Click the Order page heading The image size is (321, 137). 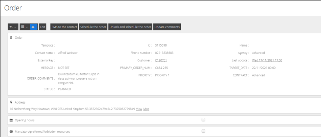[x=13, y=8]
